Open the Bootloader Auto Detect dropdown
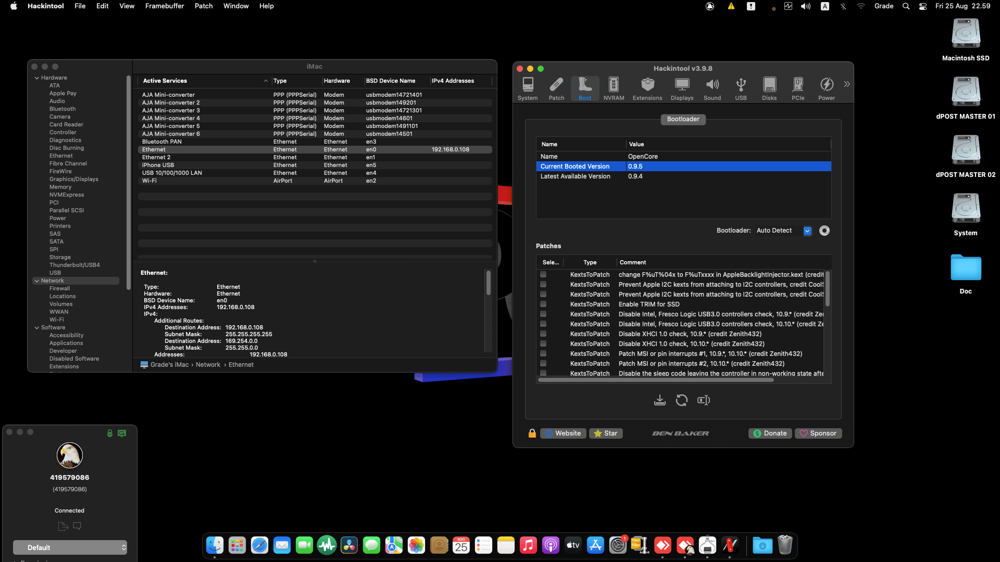Viewport: 1000px width, 562px height. pyautogui.click(x=784, y=231)
